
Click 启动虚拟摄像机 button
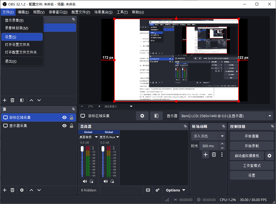pyautogui.click(x=247, y=156)
